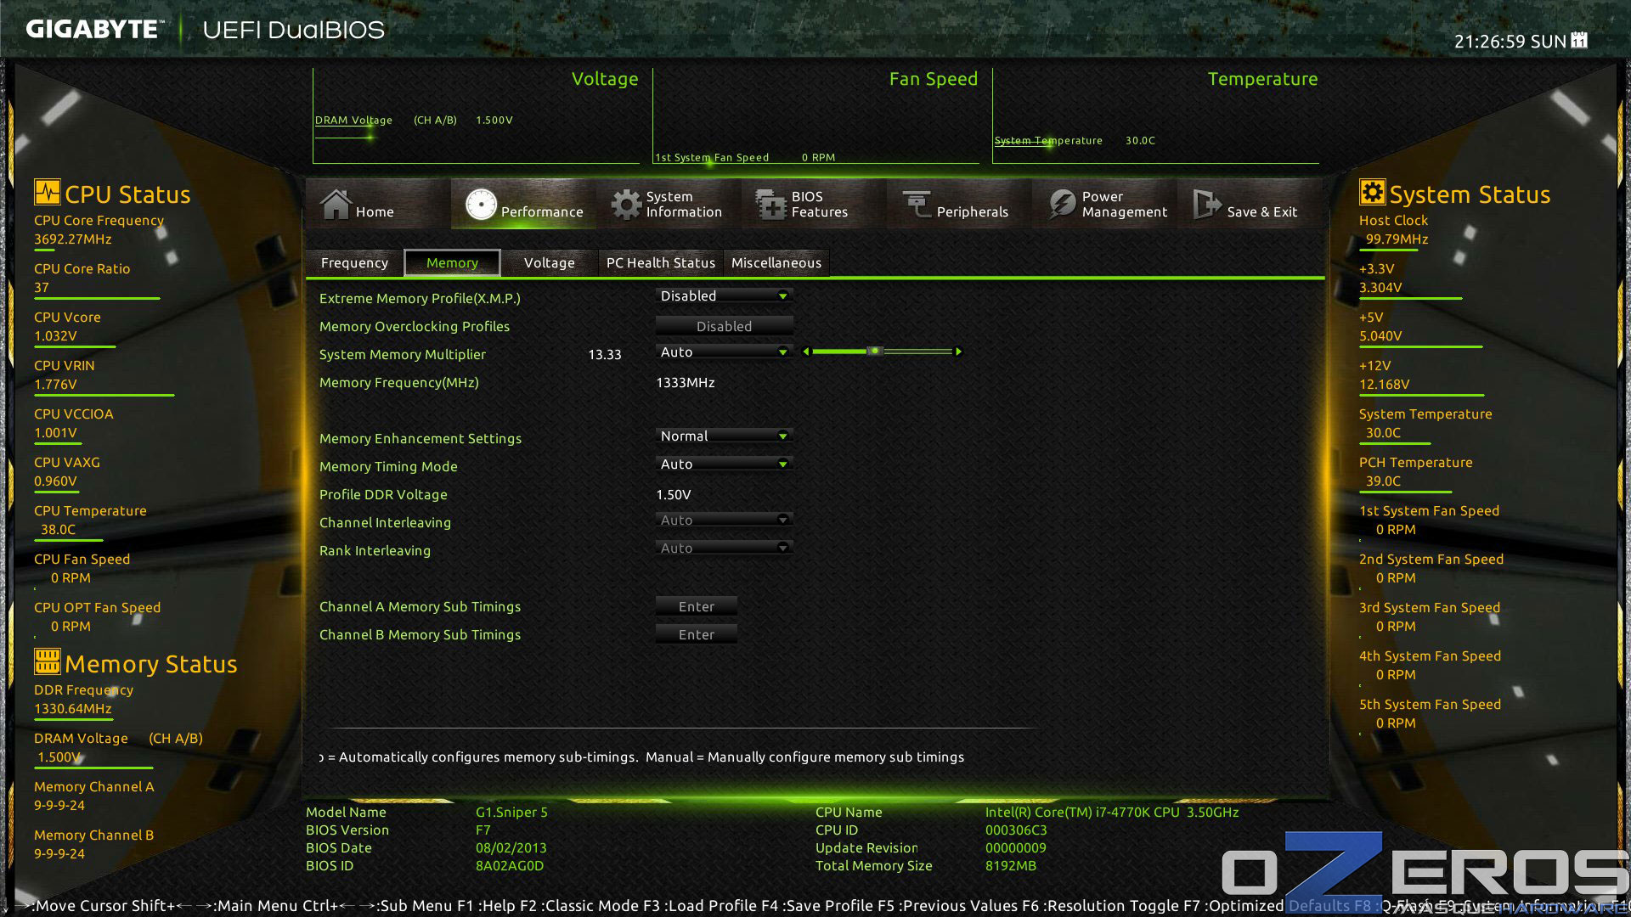The width and height of the screenshot is (1631, 917).
Task: Expand the System Memory Multiplier dropdown
Action: (x=724, y=352)
